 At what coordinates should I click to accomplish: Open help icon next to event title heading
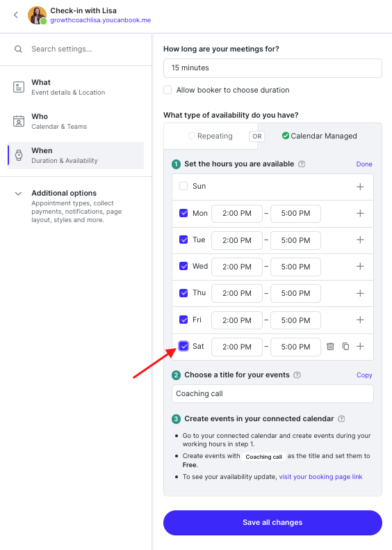tap(297, 375)
